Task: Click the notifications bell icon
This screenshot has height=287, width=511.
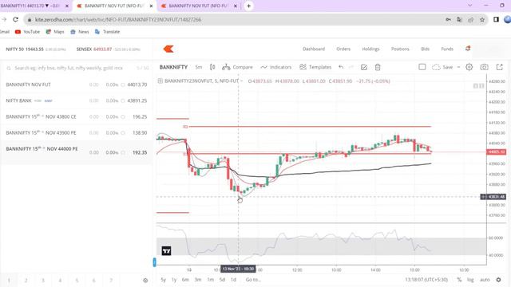Action: click(468, 49)
